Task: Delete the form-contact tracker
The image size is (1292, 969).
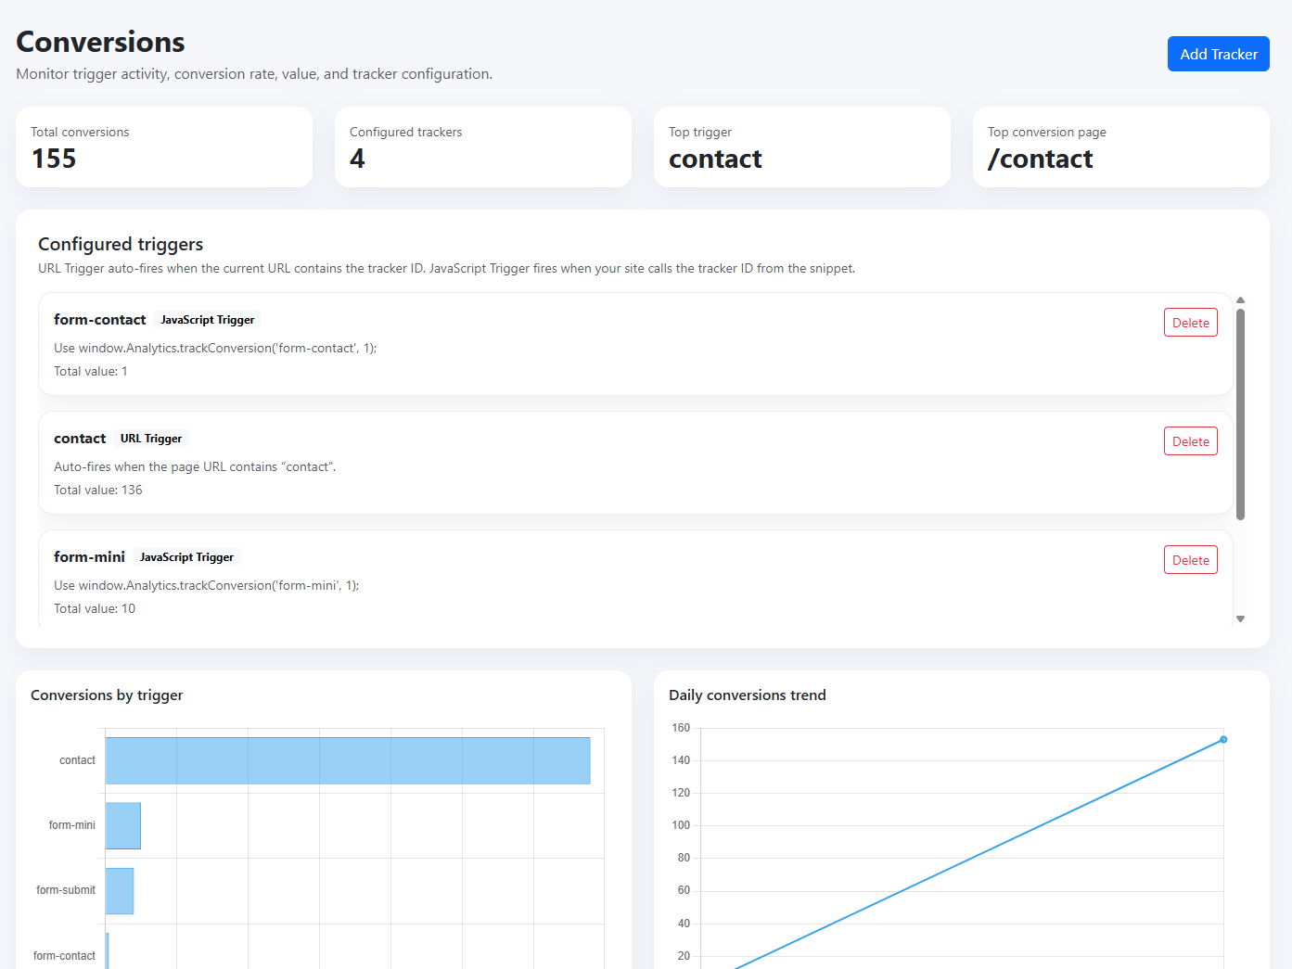Action: click(1190, 323)
